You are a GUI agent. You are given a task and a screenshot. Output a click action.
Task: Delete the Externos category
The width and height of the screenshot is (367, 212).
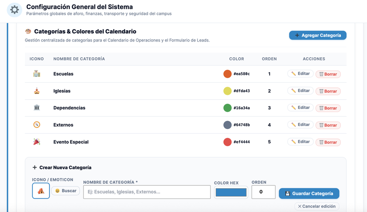tap(328, 125)
